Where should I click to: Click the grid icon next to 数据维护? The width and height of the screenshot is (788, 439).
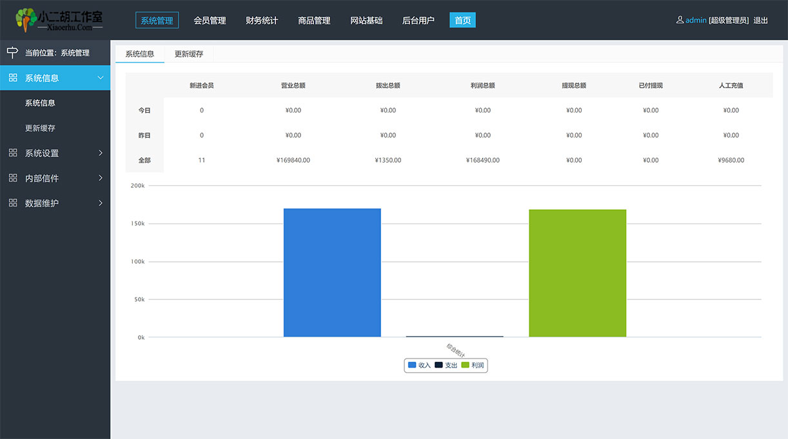(x=13, y=203)
